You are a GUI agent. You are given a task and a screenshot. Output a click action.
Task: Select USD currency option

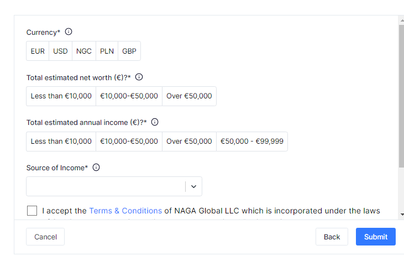pos(61,51)
